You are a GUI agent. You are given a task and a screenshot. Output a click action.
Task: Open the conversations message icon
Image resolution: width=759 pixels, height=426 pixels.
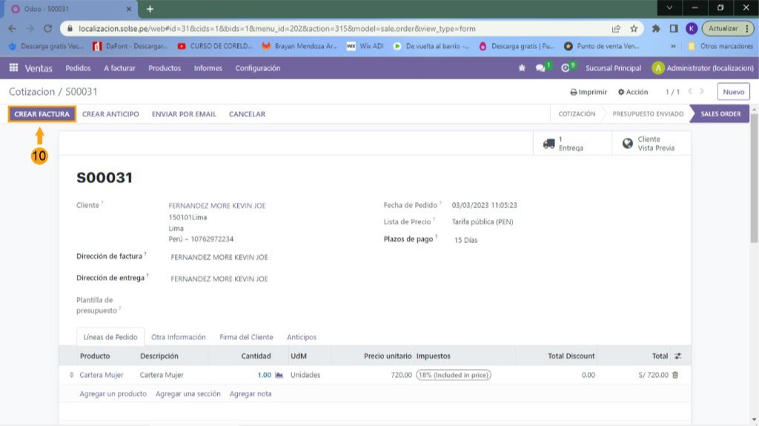click(x=541, y=68)
